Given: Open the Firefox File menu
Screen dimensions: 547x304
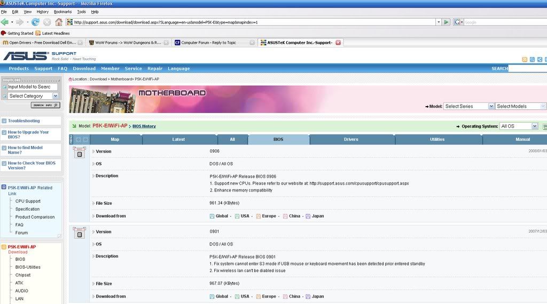Looking at the screenshot, I should 4,12.
